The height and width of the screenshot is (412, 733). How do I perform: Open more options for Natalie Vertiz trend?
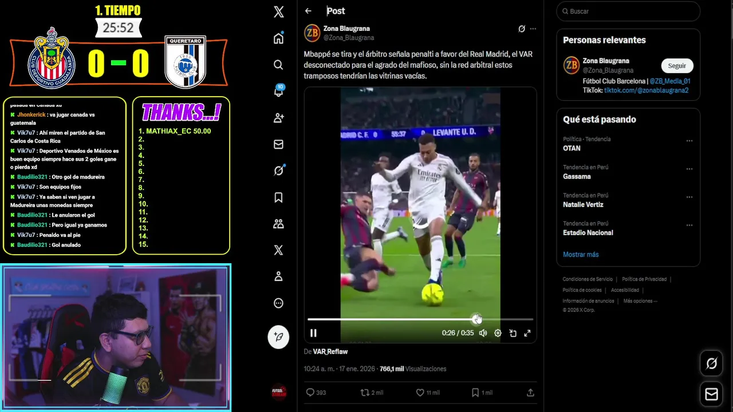point(689,197)
